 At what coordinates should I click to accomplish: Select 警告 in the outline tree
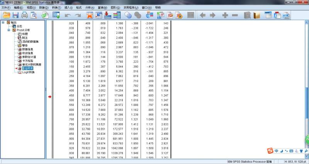tap(25, 45)
